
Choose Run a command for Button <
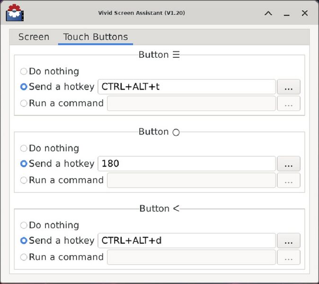tap(24, 257)
